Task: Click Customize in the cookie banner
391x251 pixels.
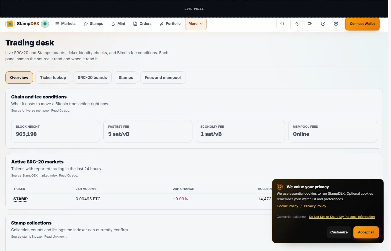Action: click(x=339, y=232)
